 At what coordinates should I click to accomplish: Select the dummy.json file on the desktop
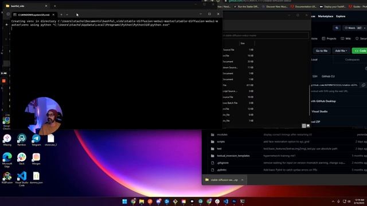pyautogui.click(x=36, y=178)
